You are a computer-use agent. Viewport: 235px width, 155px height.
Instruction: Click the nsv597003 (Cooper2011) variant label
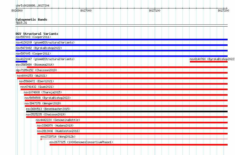pos(33,37)
